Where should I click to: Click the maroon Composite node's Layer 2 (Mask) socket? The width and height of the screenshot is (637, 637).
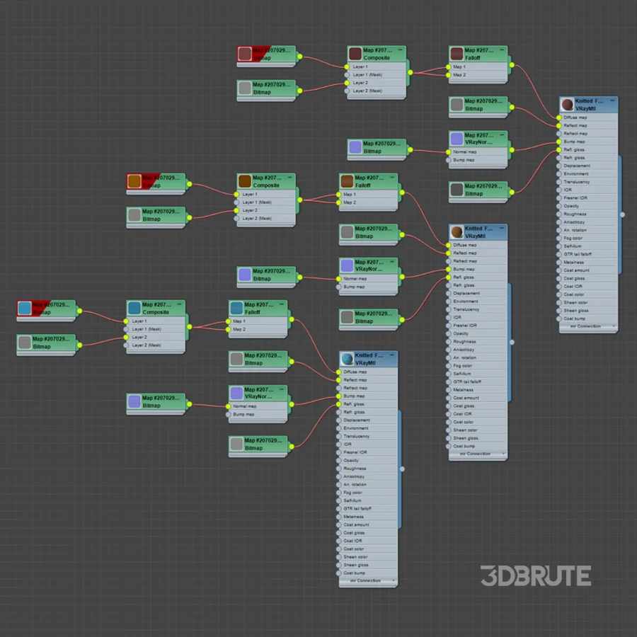point(347,91)
